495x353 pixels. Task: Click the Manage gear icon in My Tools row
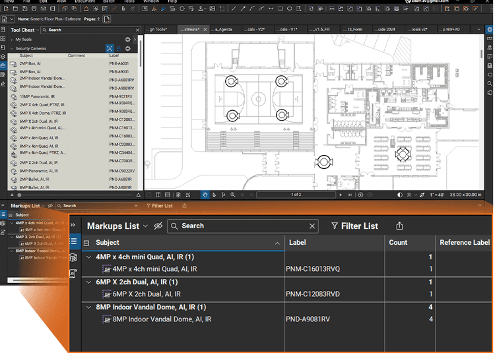click(127, 40)
